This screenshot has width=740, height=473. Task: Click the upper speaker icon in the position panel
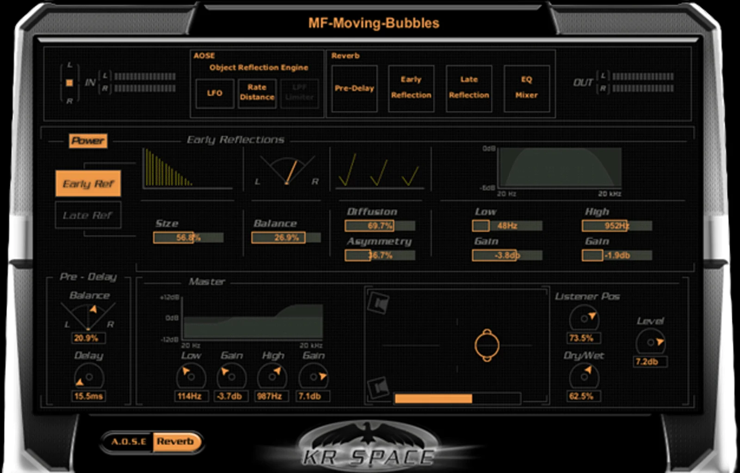[378, 304]
